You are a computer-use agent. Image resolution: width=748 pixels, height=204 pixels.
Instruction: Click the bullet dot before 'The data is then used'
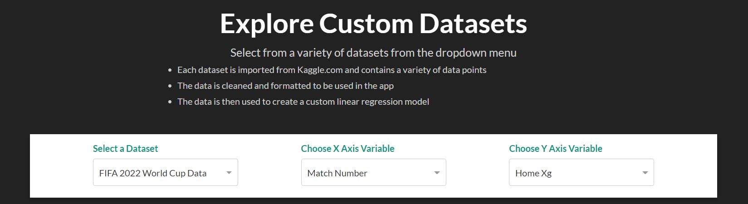[x=170, y=102]
